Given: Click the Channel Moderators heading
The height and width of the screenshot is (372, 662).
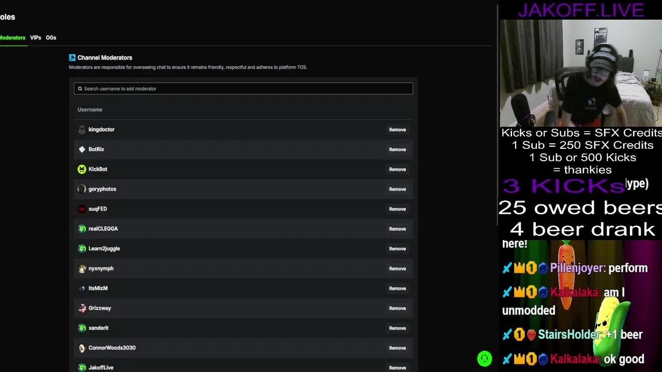Looking at the screenshot, I should pyautogui.click(x=105, y=57).
